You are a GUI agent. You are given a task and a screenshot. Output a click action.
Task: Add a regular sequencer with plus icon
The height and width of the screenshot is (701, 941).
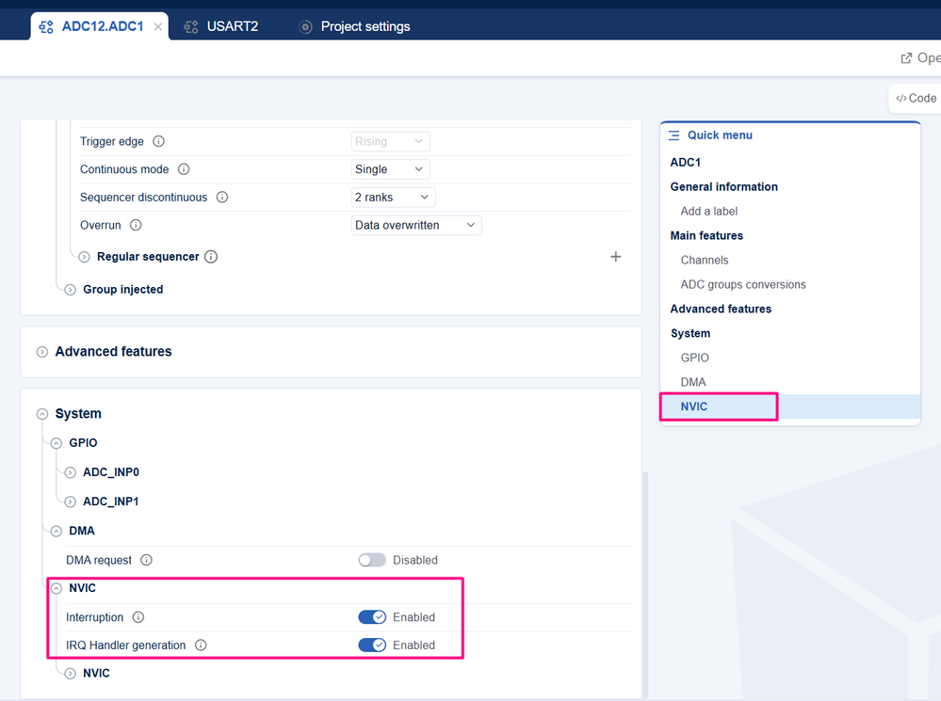pyautogui.click(x=616, y=257)
